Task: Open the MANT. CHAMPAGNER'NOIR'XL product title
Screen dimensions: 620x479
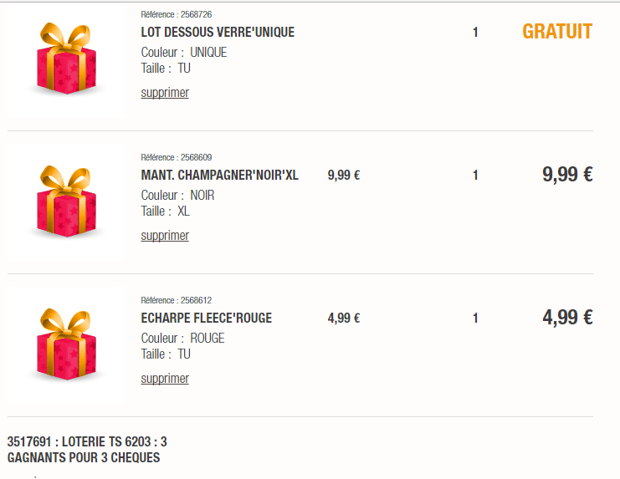Action: pyautogui.click(x=219, y=176)
